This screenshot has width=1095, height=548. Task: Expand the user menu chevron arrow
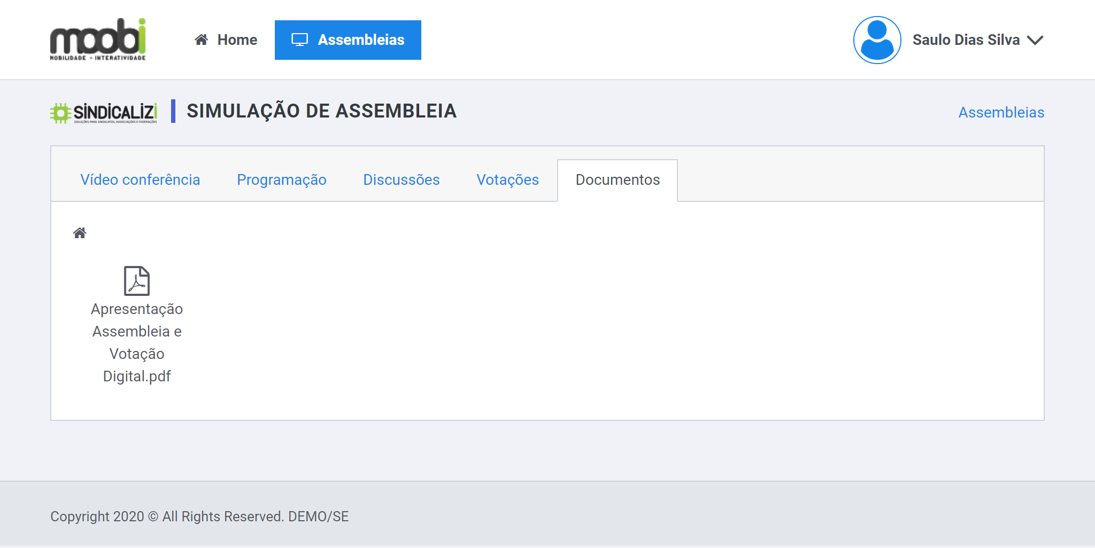pos(1035,41)
